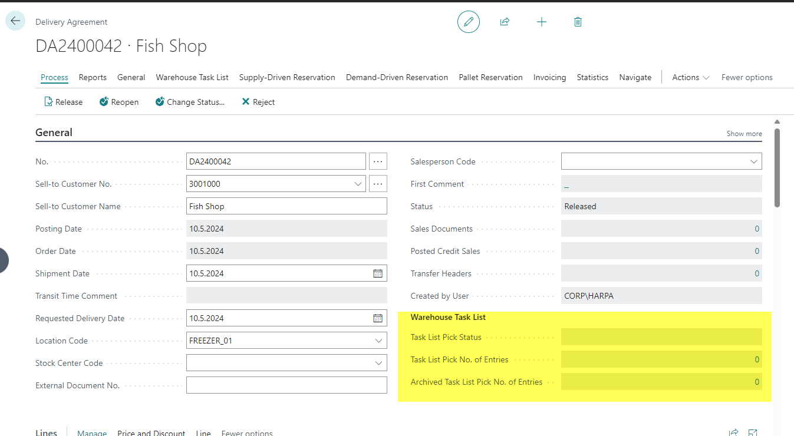Open the Requested Delivery Date calendar picker
The height and width of the screenshot is (436, 794).
coord(378,318)
